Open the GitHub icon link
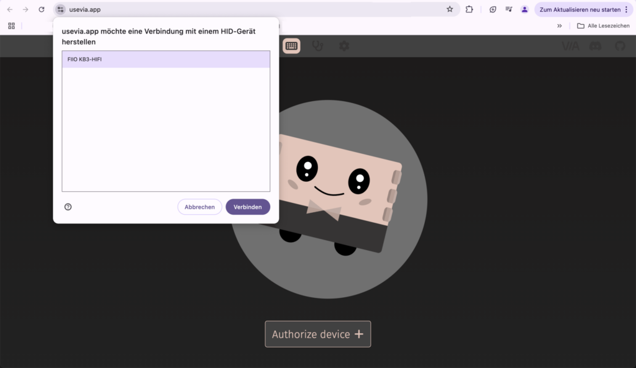The width and height of the screenshot is (636, 368). 620,46
